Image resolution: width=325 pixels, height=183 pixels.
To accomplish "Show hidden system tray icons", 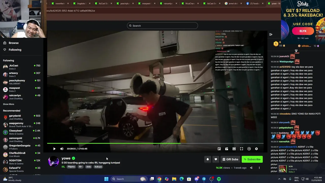I will (279, 179).
